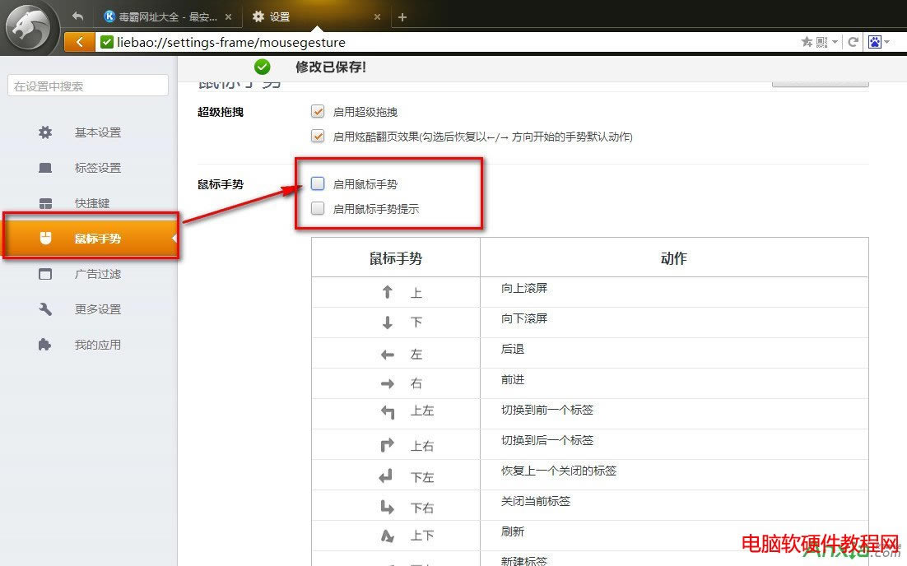The width and height of the screenshot is (907, 566).
Task: Go to 更多设置 in sidebar
Action: click(x=97, y=309)
